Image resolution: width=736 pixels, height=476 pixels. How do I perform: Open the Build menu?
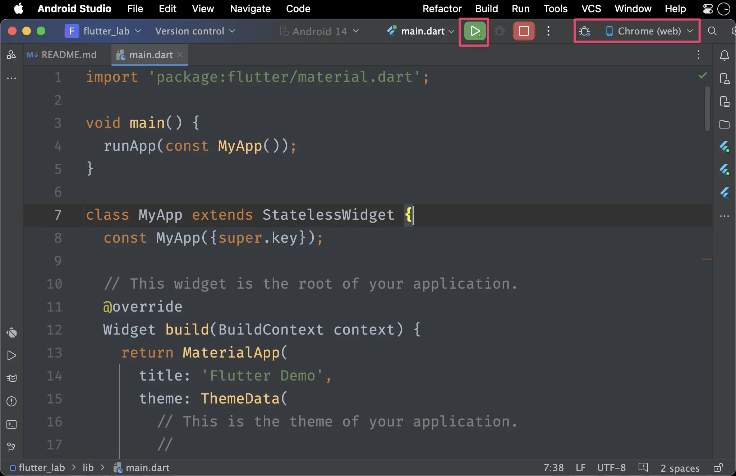coord(487,9)
